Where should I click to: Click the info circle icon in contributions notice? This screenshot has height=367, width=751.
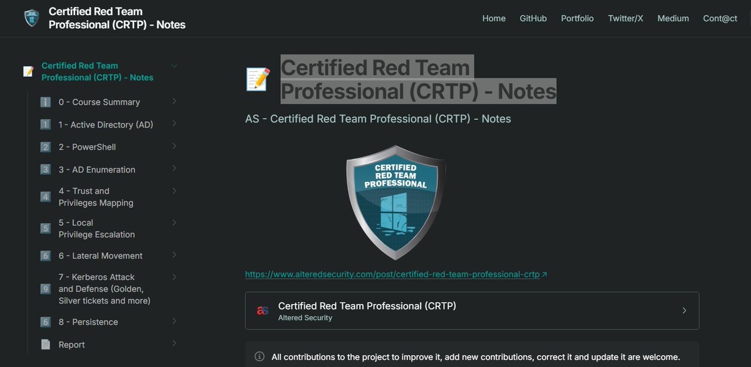coord(259,356)
